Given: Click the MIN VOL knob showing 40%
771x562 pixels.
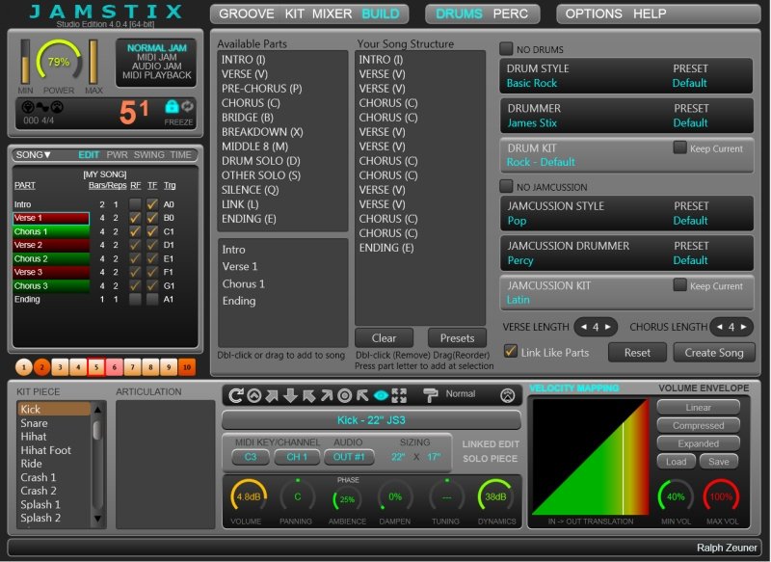Looking at the screenshot, I should pos(676,497).
